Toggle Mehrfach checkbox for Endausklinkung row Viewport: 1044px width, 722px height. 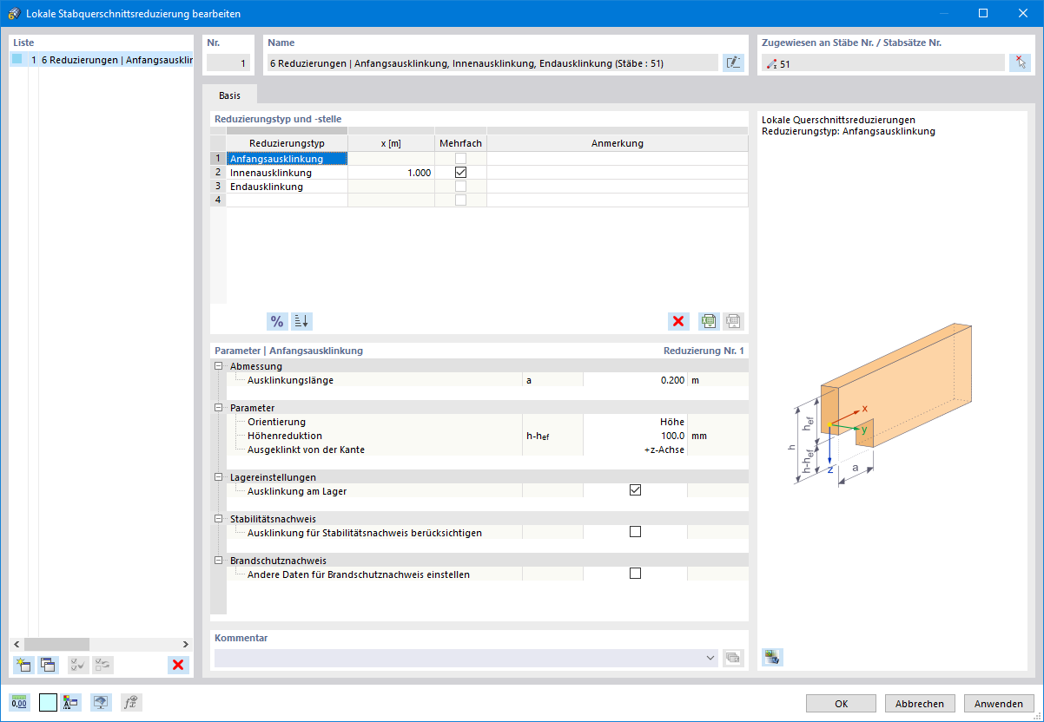460,187
